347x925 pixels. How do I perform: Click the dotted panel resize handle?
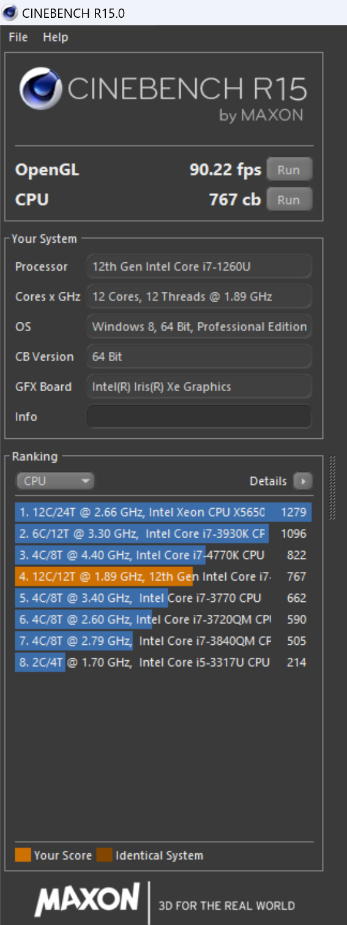tap(333, 487)
